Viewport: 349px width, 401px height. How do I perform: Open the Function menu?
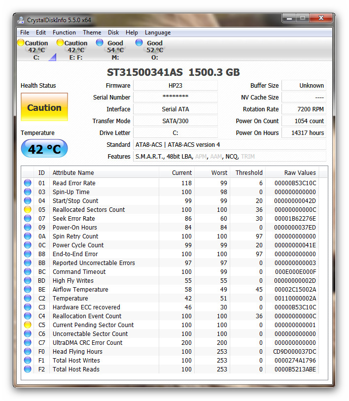point(64,33)
